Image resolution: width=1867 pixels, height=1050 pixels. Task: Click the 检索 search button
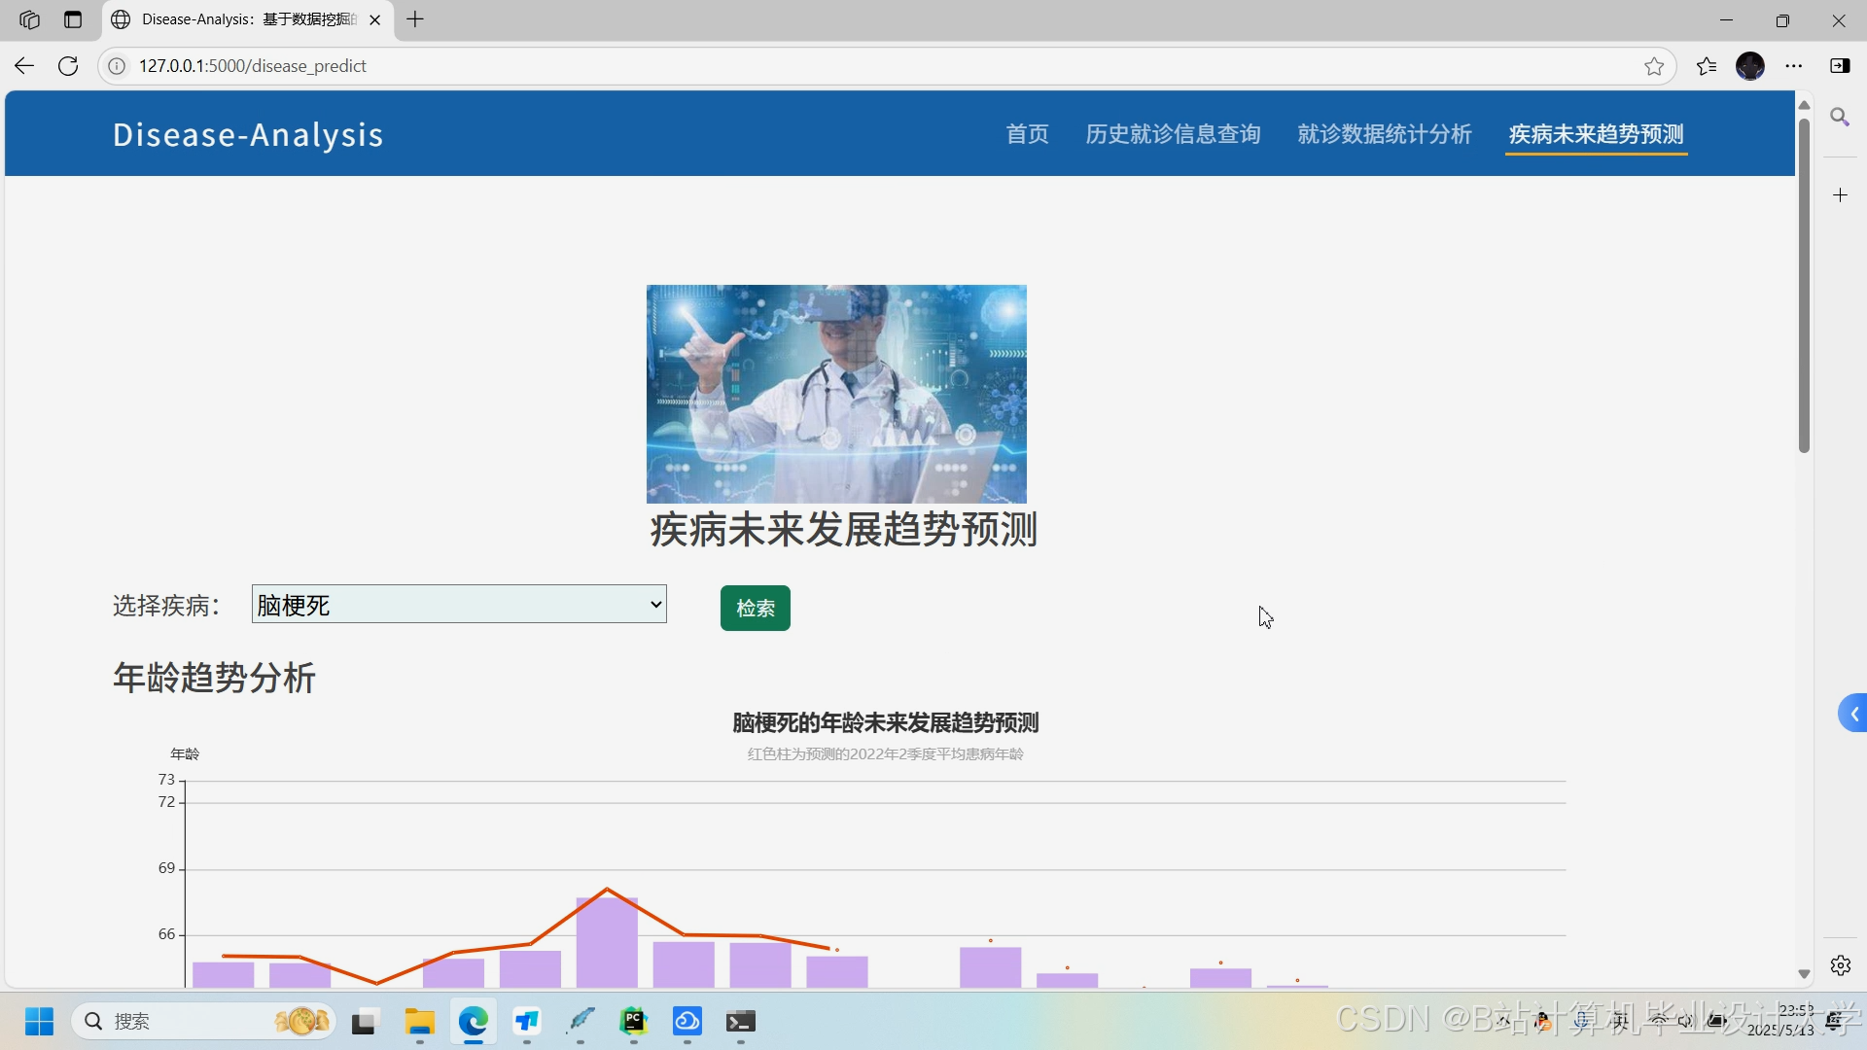pos(755,608)
